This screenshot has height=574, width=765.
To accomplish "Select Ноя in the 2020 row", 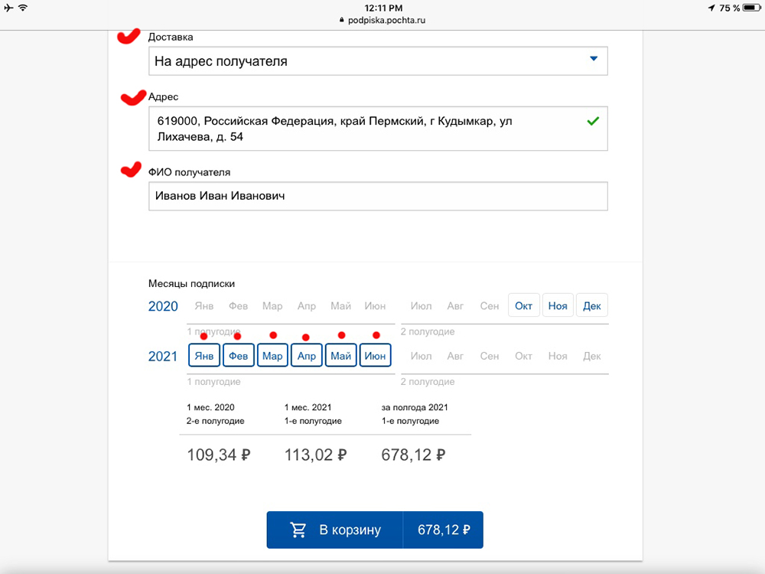I will [x=558, y=305].
